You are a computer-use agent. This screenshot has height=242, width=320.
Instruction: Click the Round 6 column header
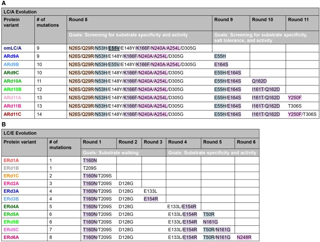[x=246, y=142]
